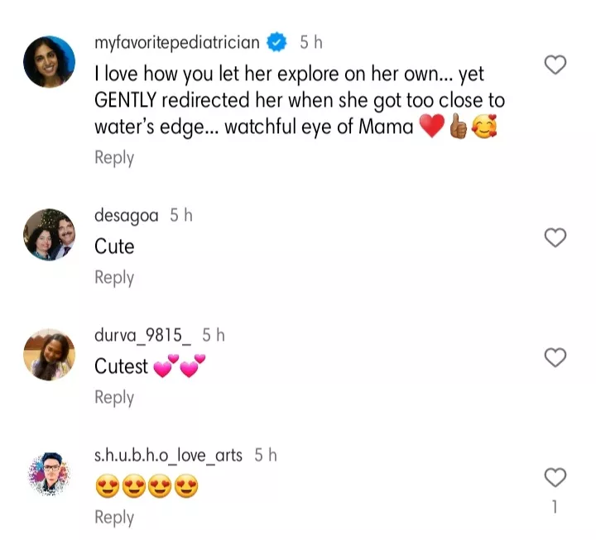596x540 pixels.
Task: Click the heart-eyes emoji comment text
Action: [147, 488]
